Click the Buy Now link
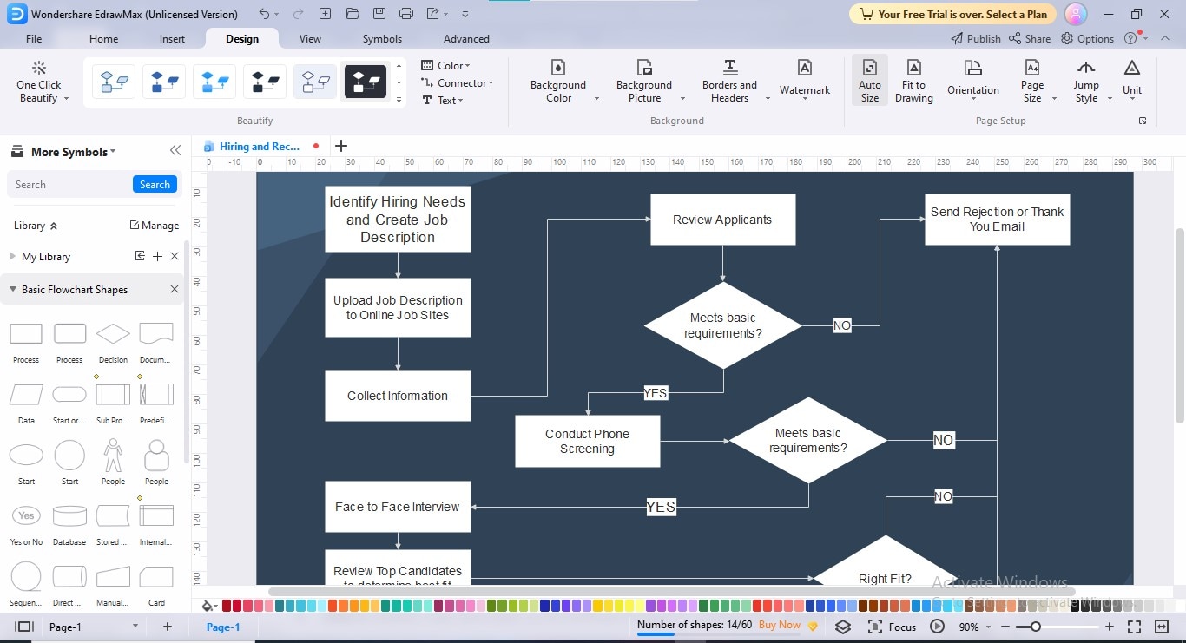This screenshot has width=1186, height=643. (780, 625)
